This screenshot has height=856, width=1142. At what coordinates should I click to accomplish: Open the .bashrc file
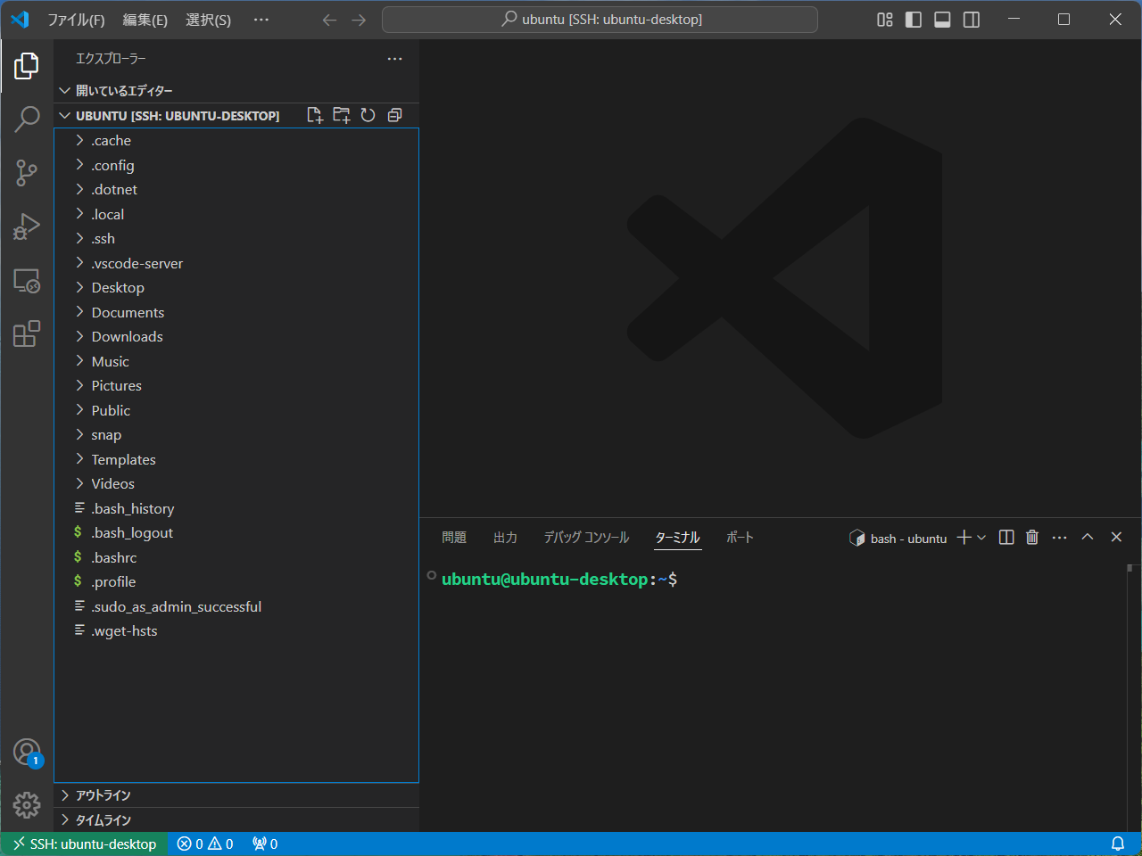coord(236,557)
